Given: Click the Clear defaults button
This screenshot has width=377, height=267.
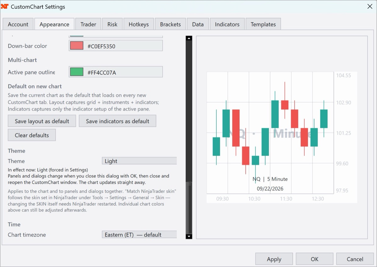Looking at the screenshot, I should pos(32,135).
